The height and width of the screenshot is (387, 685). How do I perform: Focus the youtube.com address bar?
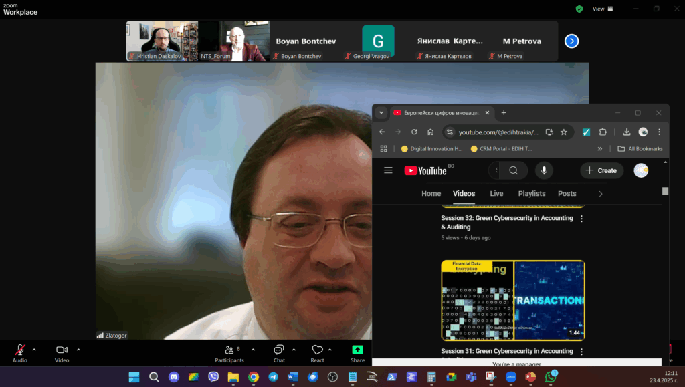(498, 132)
